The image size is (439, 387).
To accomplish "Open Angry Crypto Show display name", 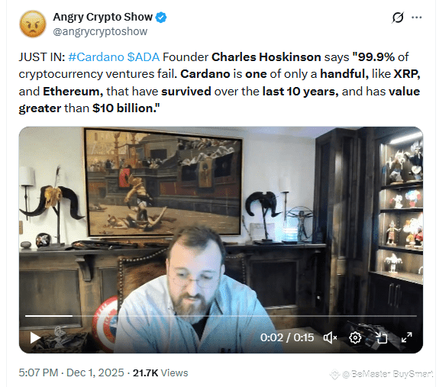I will coord(103,17).
